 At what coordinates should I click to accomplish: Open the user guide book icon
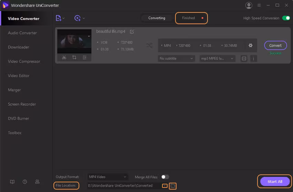12,182
